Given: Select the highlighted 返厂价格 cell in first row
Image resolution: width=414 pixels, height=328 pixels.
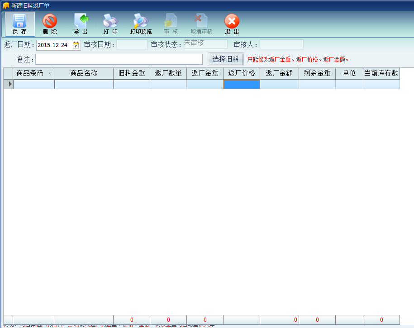Looking at the screenshot, I should pos(241,84).
